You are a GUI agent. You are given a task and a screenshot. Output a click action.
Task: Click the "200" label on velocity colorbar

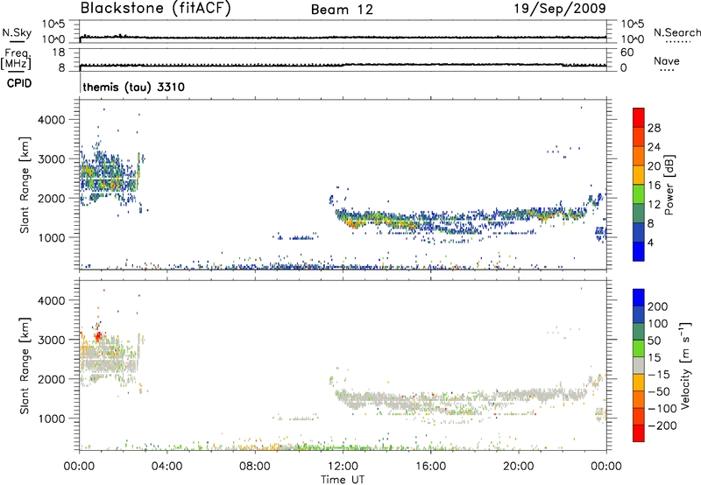(658, 306)
